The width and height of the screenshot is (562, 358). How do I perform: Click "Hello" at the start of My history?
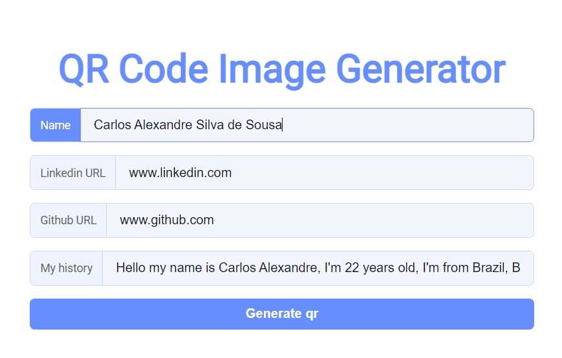pos(131,268)
